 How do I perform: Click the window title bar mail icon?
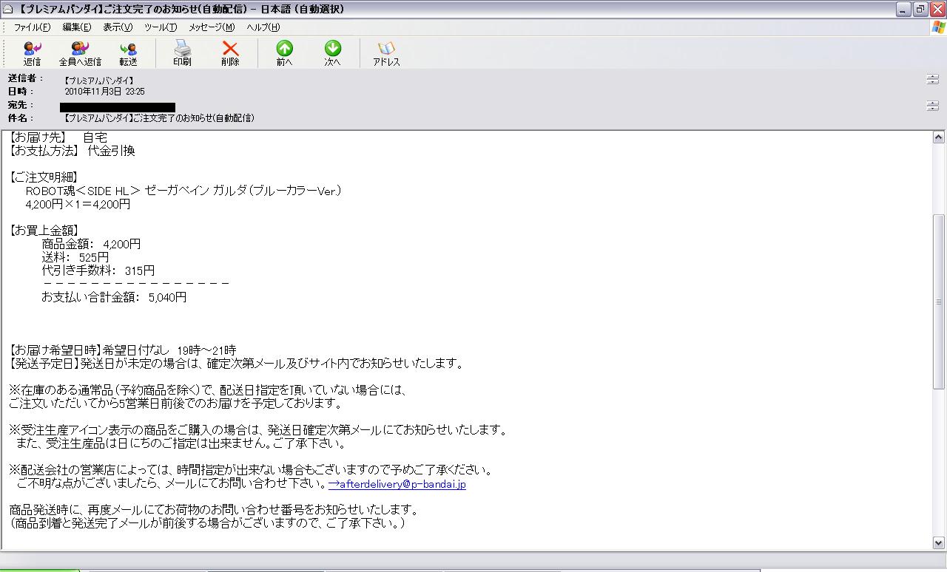coord(7,9)
